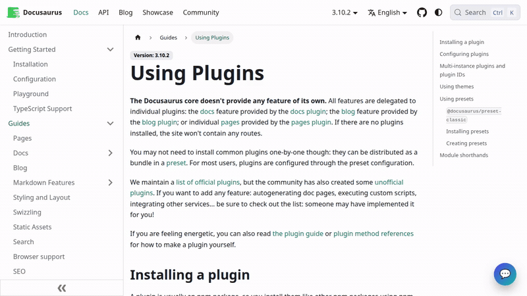Viewport: 527px width, 296px height.
Task: Follow the 'unofficial' plugins link
Action: point(389,182)
